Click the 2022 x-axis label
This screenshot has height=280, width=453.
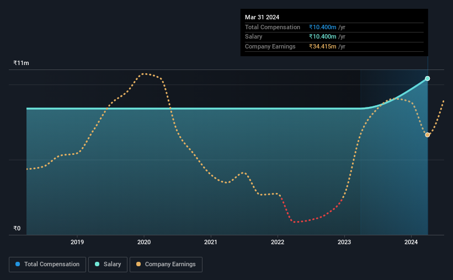(278, 242)
